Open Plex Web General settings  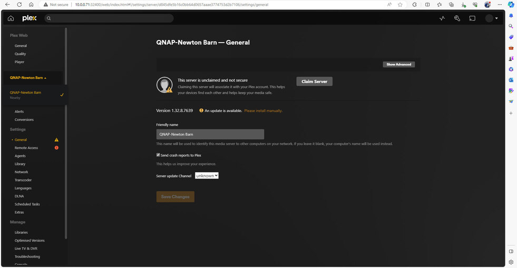click(21, 46)
